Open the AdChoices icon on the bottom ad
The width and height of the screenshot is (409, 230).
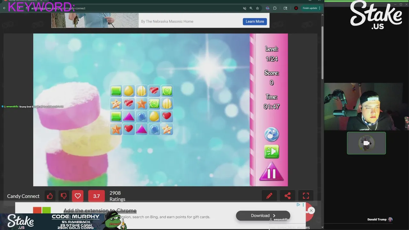pos(298,205)
